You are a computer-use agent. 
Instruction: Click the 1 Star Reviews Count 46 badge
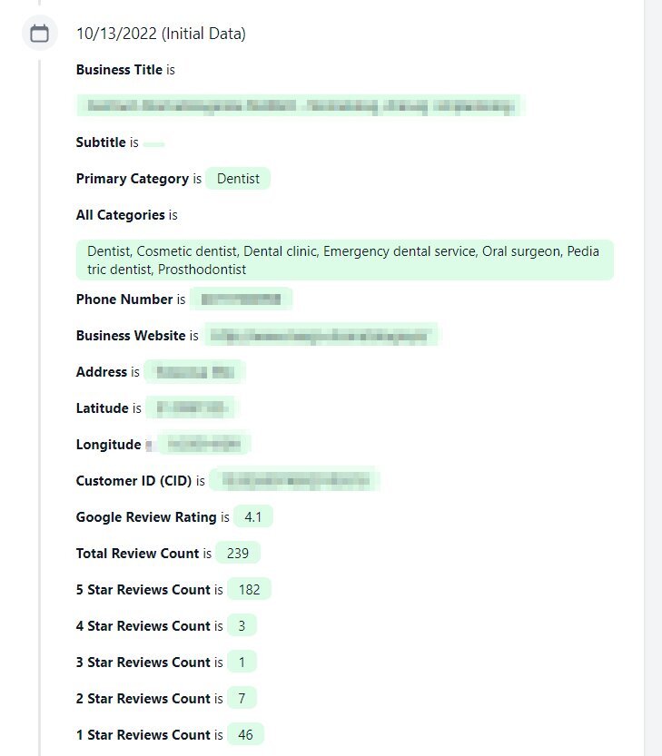click(x=245, y=734)
